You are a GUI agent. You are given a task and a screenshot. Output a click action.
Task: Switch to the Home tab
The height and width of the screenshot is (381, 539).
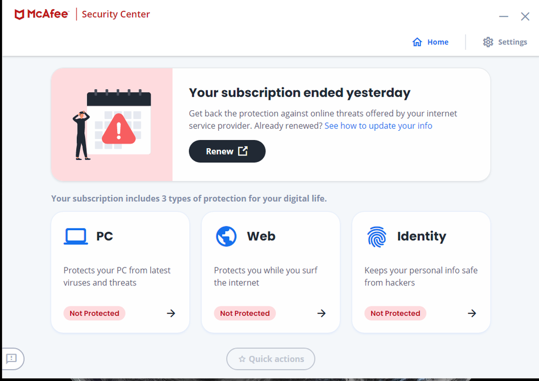pos(430,42)
